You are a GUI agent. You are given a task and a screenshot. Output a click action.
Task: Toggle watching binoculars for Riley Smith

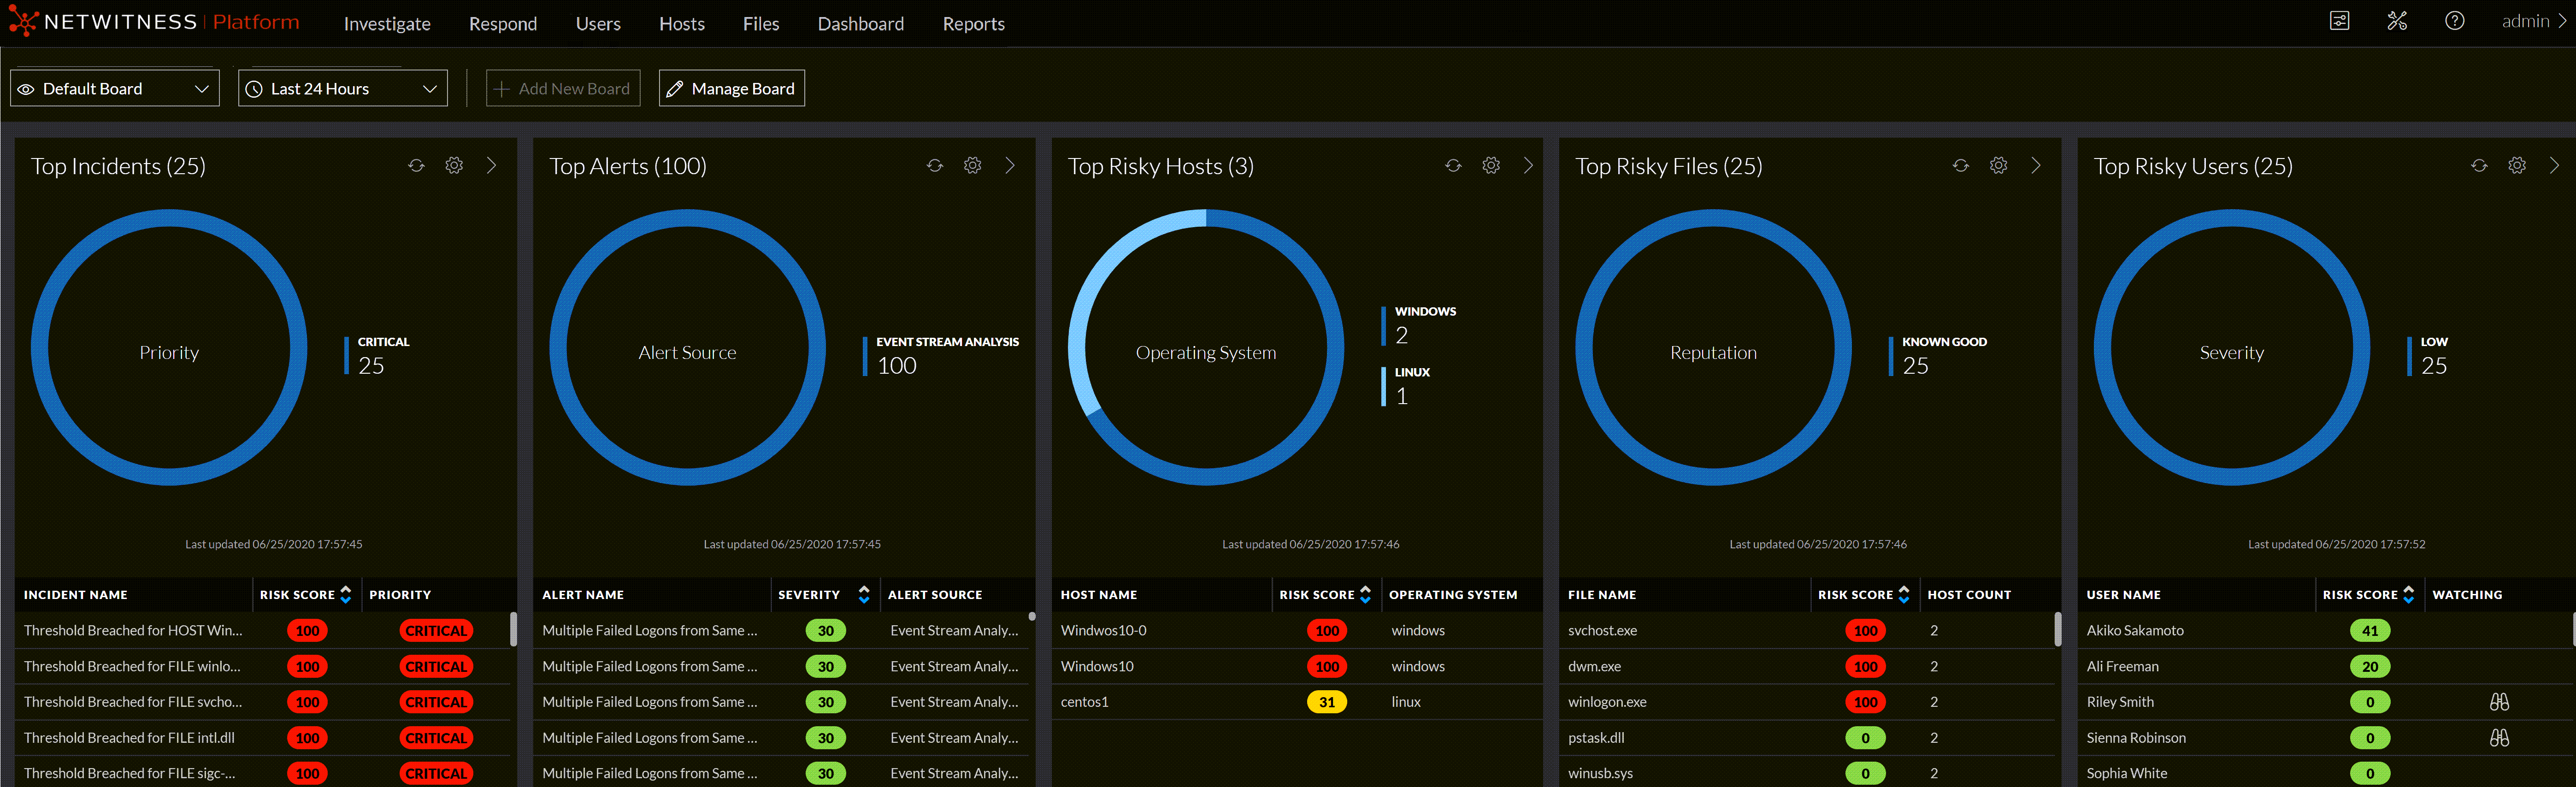pyautogui.click(x=2499, y=702)
